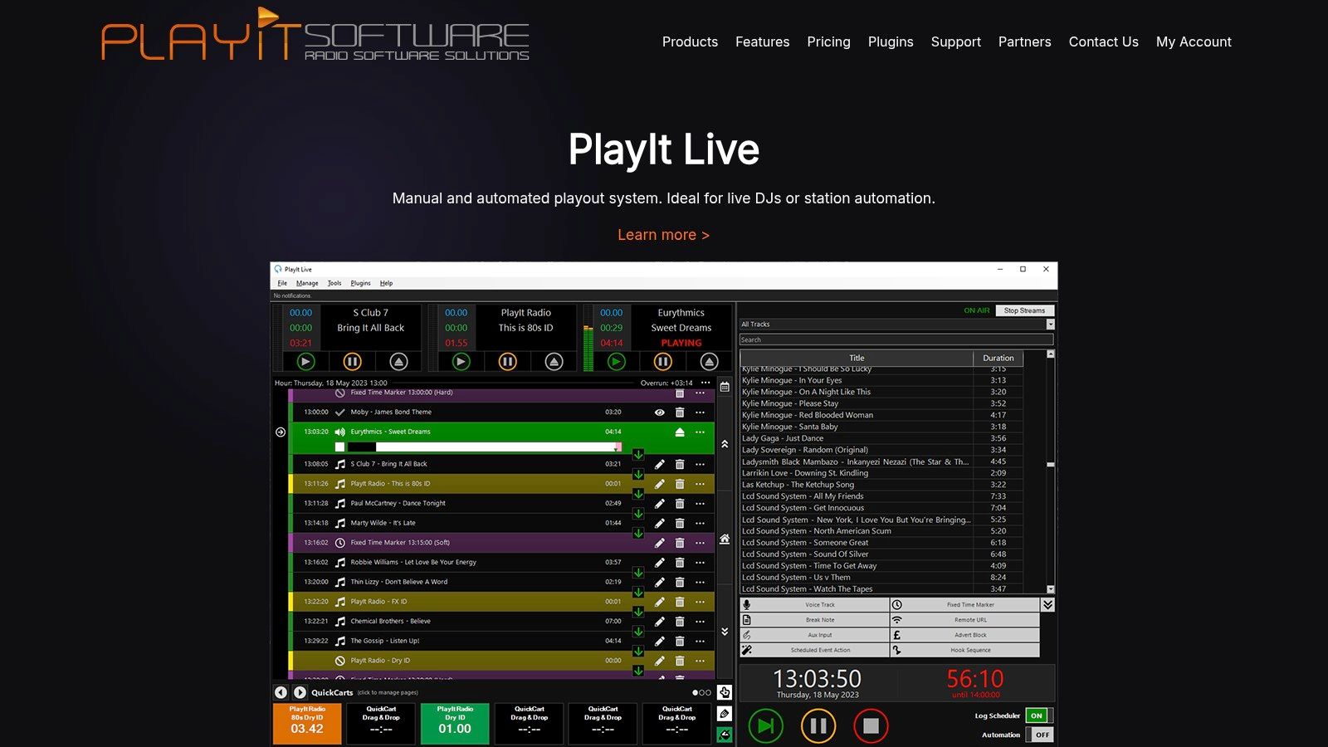
Task: Go to previous QuickCarts page
Action: pos(281,692)
